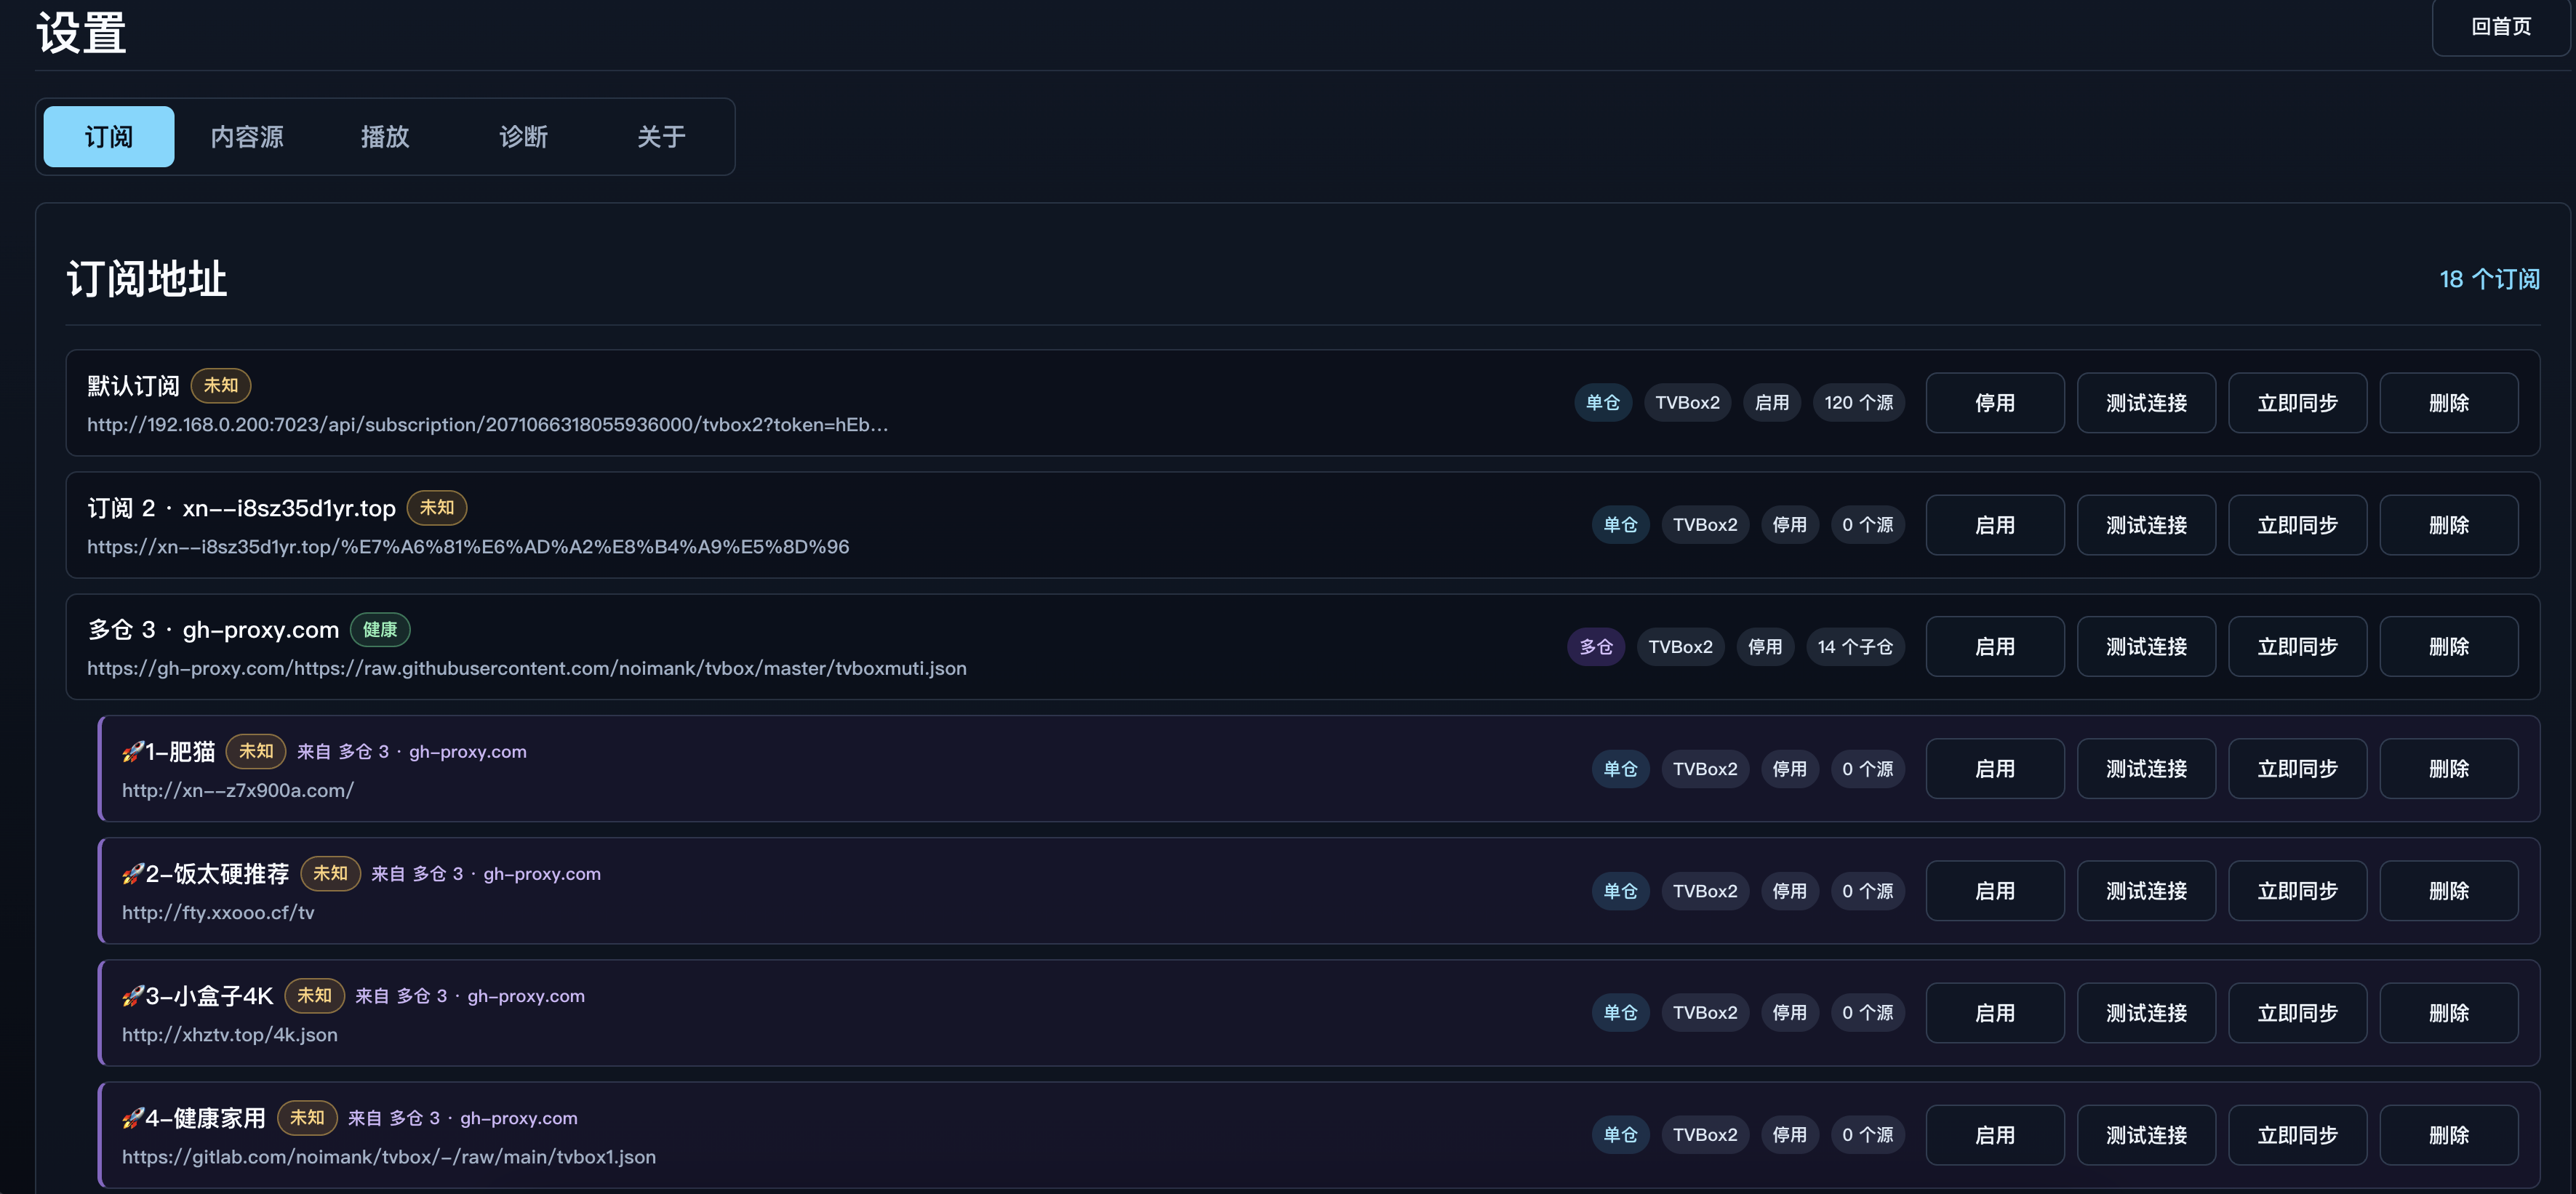This screenshot has height=1194, width=2576.
Task: Enable the 多仓 3 gh-proxy.com subscription
Action: pos(1994,647)
